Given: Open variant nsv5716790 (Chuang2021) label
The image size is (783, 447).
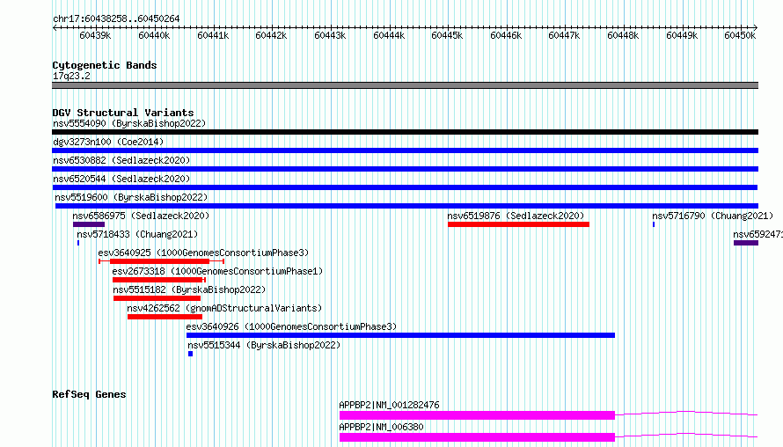Looking at the screenshot, I should (713, 216).
